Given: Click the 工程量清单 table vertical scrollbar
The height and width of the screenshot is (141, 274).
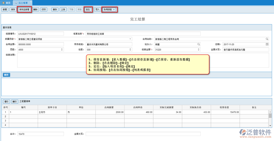Looking at the screenshot, I should click(270, 116).
